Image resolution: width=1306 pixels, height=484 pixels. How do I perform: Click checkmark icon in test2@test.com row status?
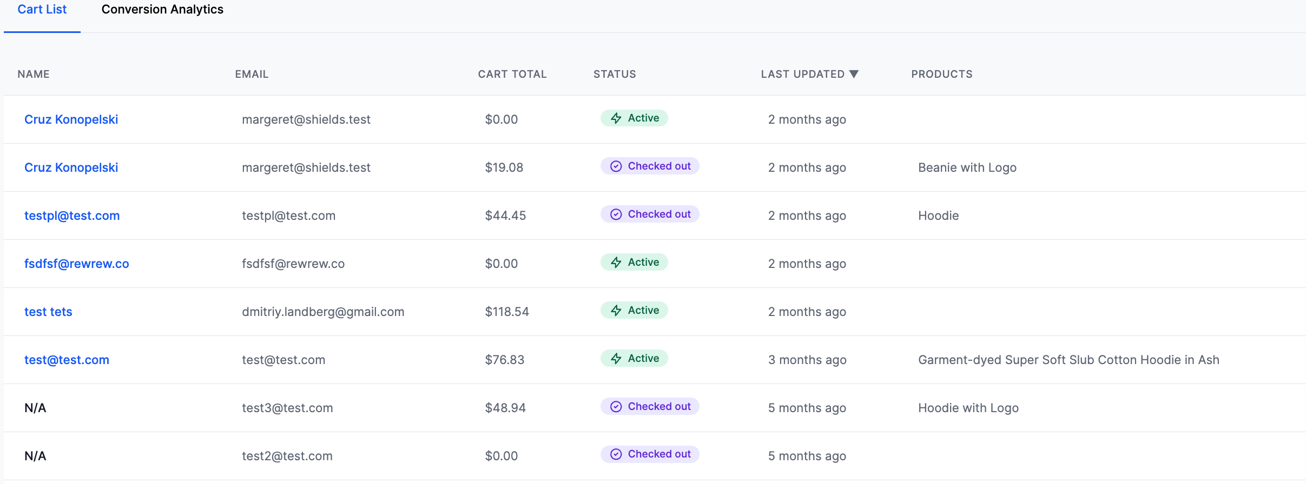coord(616,454)
